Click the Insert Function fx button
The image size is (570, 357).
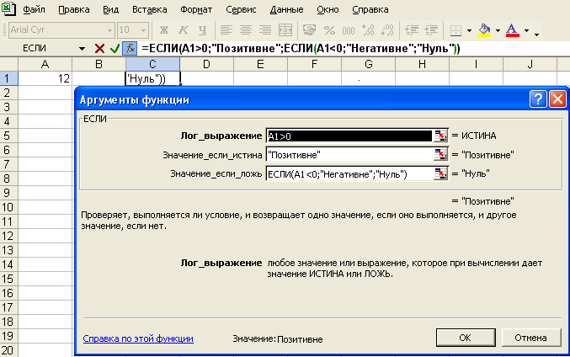(x=130, y=48)
